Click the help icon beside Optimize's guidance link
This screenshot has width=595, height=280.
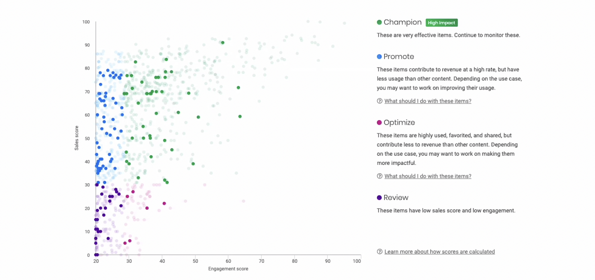(x=380, y=176)
